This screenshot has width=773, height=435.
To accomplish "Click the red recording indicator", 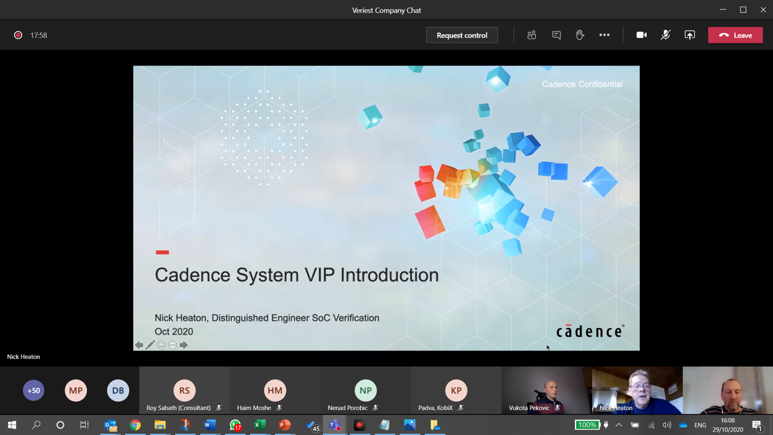I will 18,35.
